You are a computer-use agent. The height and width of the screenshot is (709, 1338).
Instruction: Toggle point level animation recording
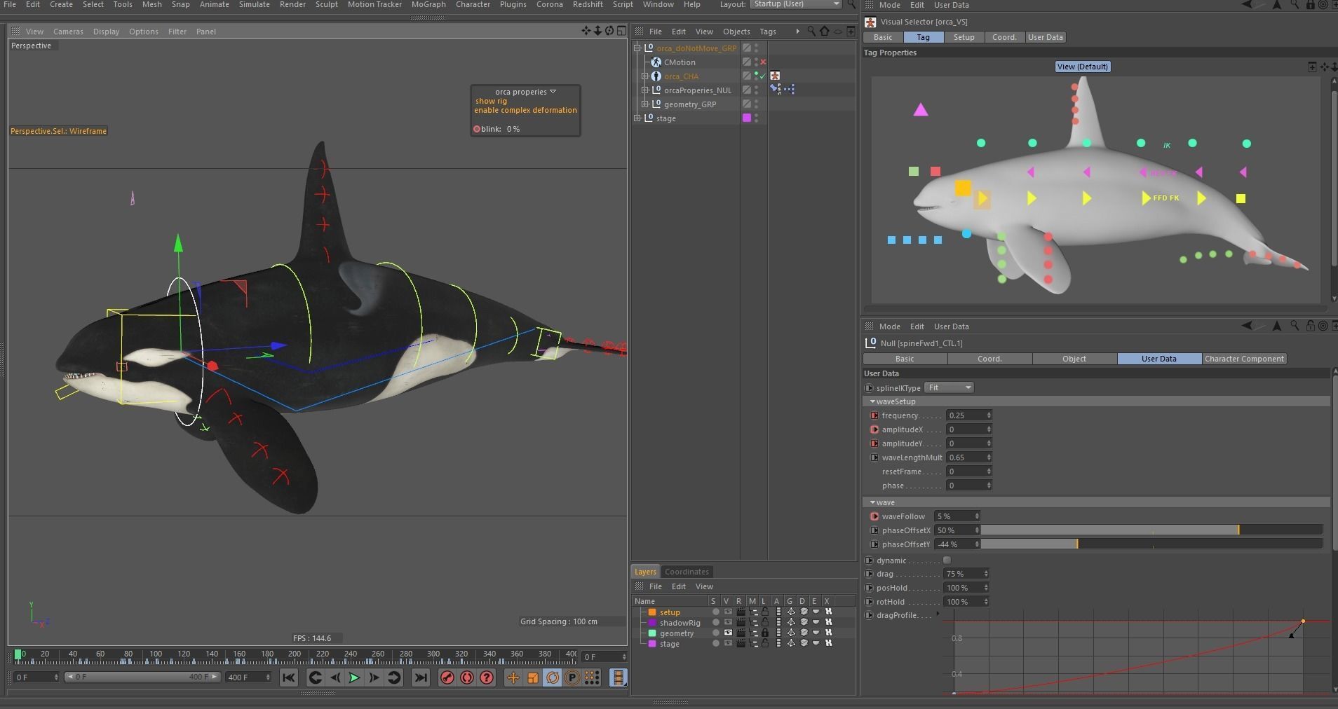point(592,677)
